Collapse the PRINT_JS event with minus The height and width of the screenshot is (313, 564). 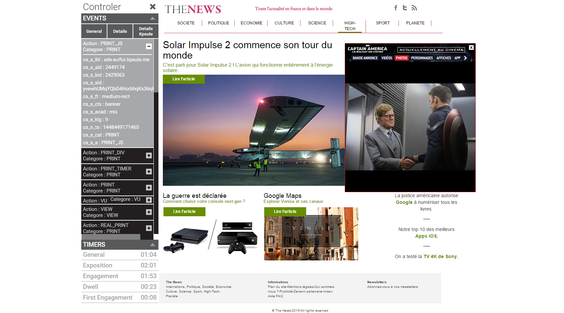pyautogui.click(x=149, y=47)
